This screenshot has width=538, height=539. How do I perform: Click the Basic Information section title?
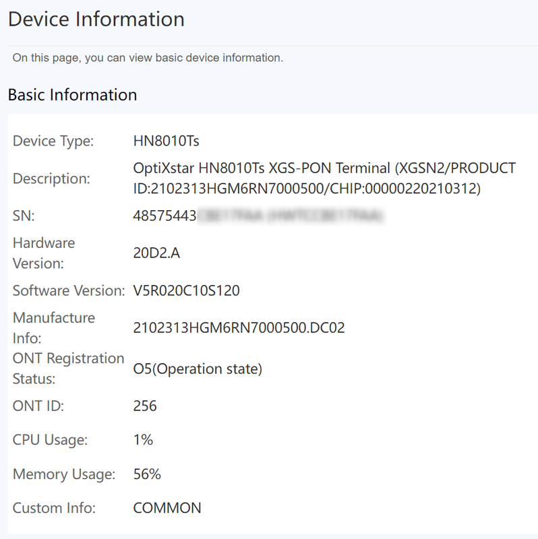(72, 95)
